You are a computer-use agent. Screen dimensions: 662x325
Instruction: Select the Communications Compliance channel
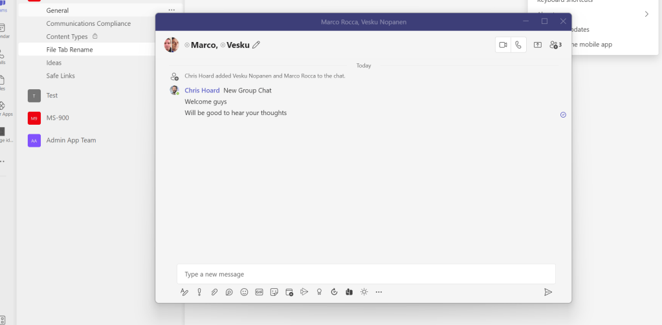click(x=89, y=24)
